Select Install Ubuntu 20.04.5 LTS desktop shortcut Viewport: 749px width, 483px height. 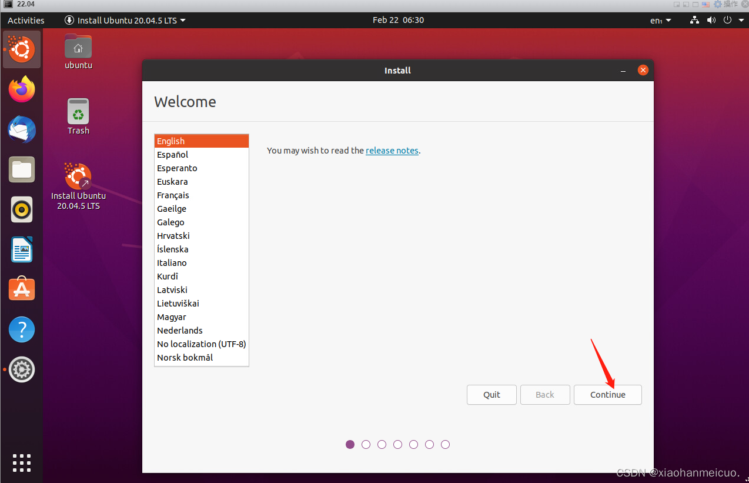[x=78, y=186]
